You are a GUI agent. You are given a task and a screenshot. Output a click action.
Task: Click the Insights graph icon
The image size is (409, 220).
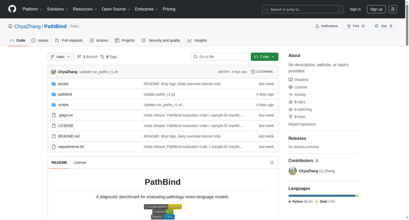coord(190,40)
